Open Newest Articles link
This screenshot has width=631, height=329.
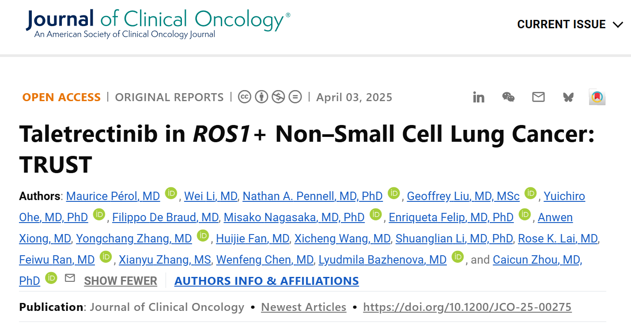click(304, 307)
